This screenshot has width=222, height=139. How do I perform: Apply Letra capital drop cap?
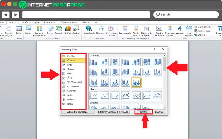pos(189,31)
